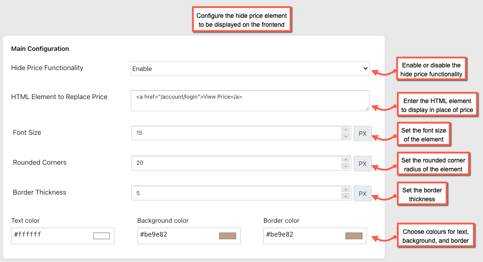Increase Border Thickness with the up arrow

(x=346, y=190)
